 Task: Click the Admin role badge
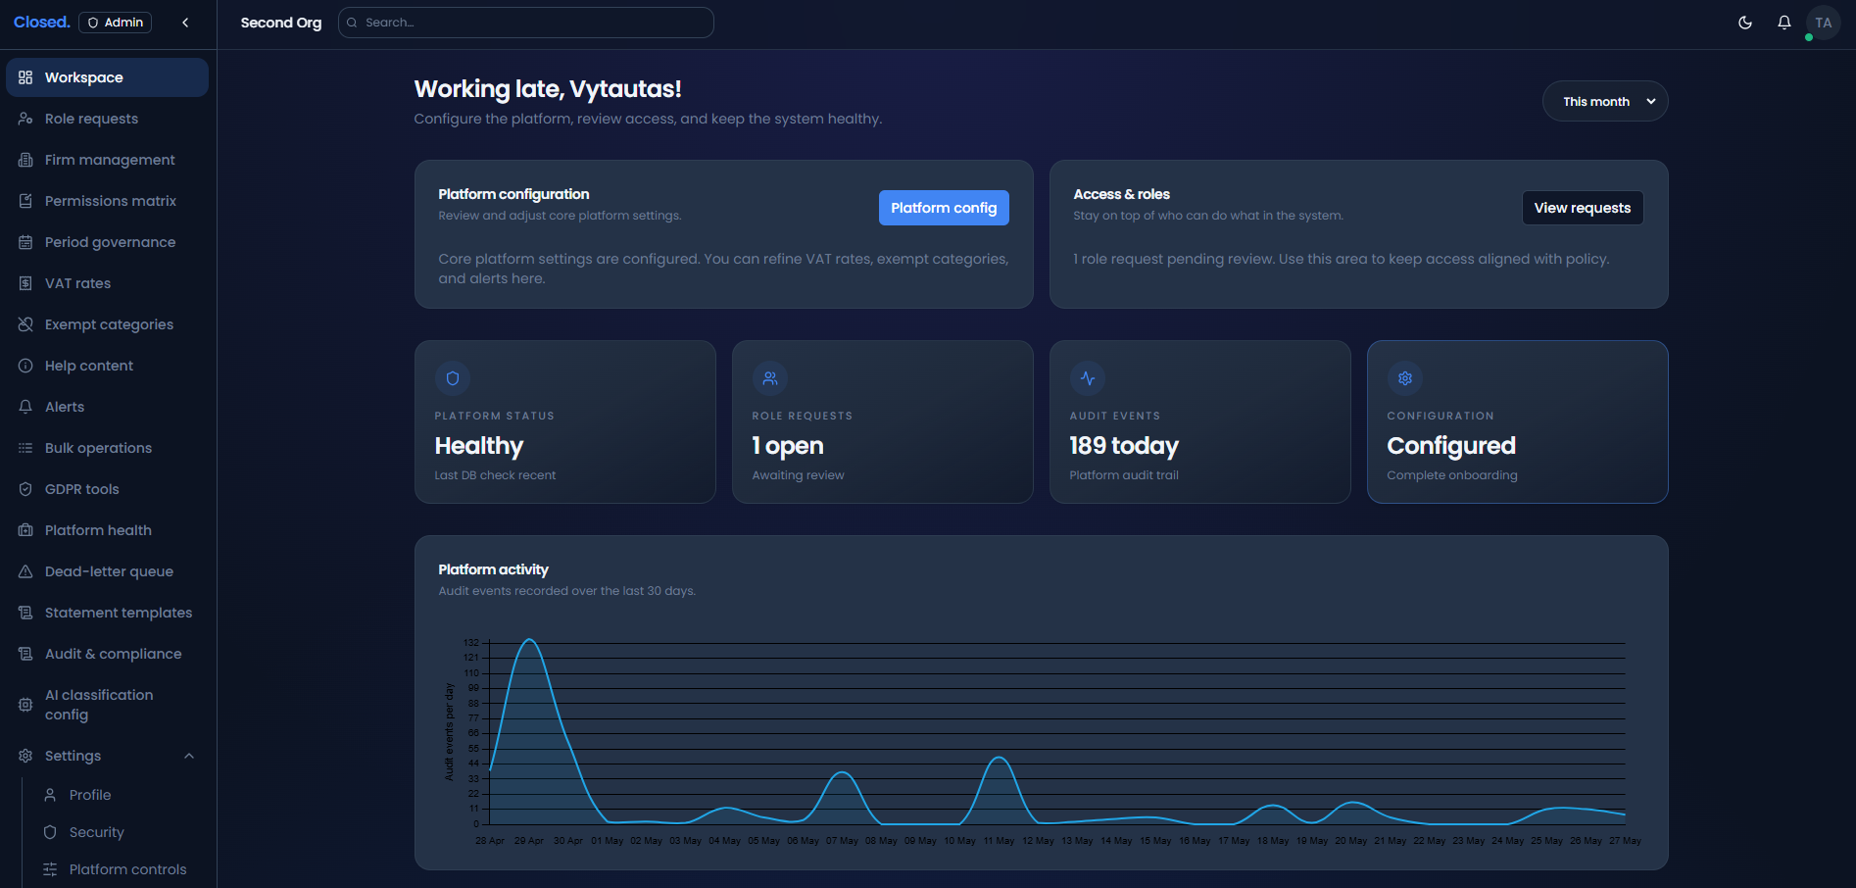pyautogui.click(x=116, y=23)
